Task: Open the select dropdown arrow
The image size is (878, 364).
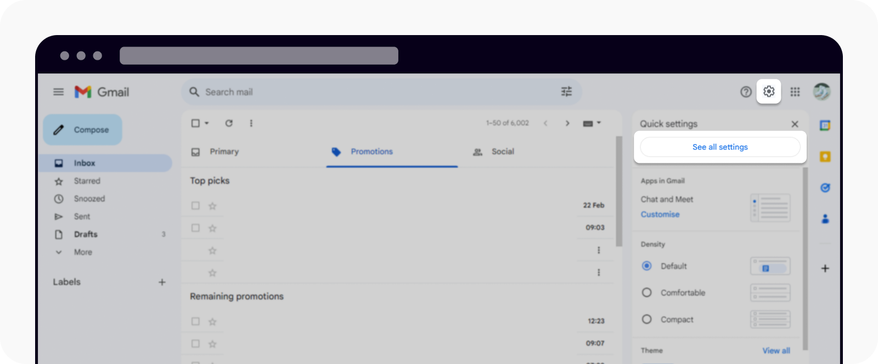Action: [207, 123]
